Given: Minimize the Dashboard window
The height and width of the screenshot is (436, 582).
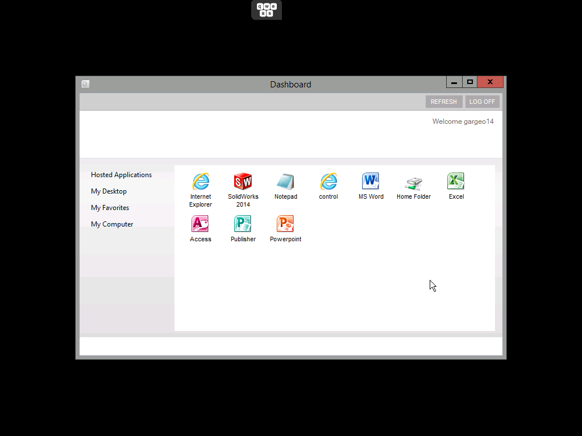Looking at the screenshot, I should pos(454,82).
